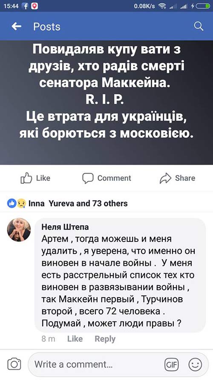The width and height of the screenshot is (213, 380).
Task: Open the Неля Штепа profile name
Action: click(x=65, y=227)
